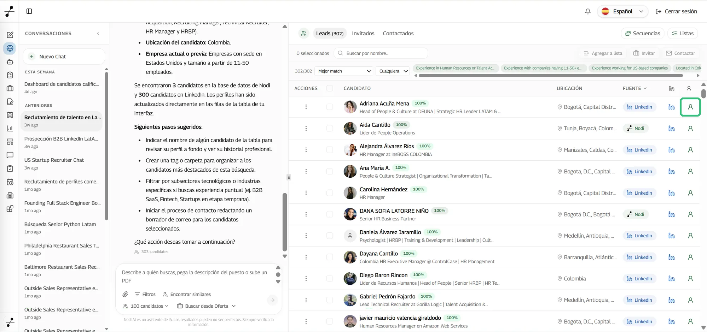The image size is (707, 332).
Task: Open the Contactados tab
Action: [x=398, y=34]
